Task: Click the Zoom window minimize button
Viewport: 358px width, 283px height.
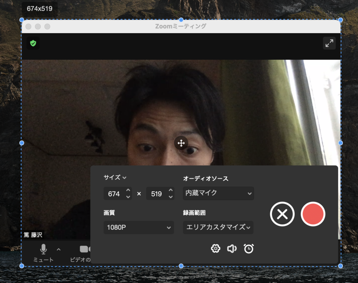Action: click(x=38, y=27)
